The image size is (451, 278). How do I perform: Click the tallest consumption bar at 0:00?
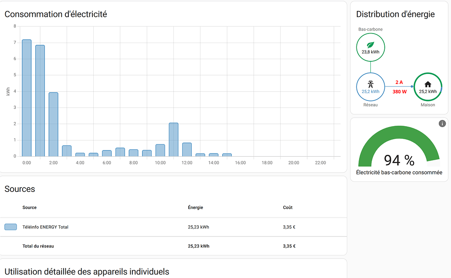tap(27, 96)
